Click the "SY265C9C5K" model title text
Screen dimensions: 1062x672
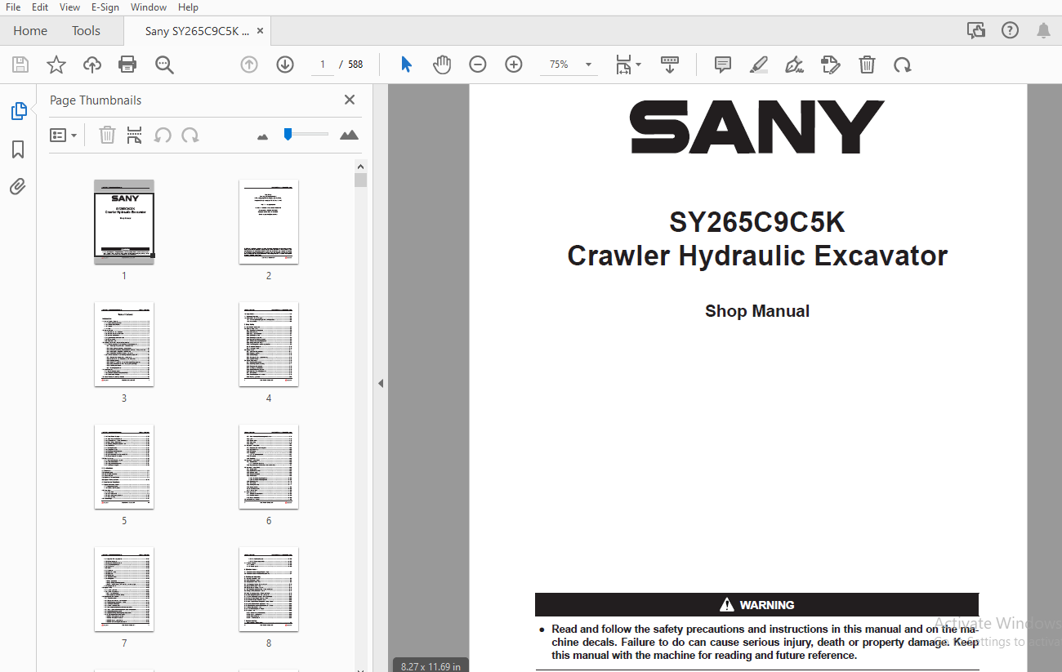tap(757, 222)
